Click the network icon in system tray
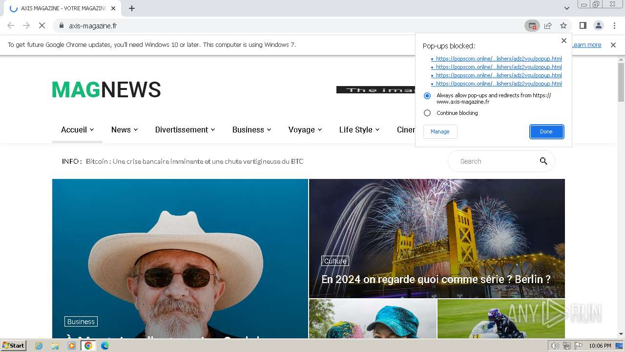625x352 pixels. pyautogui.click(x=566, y=346)
